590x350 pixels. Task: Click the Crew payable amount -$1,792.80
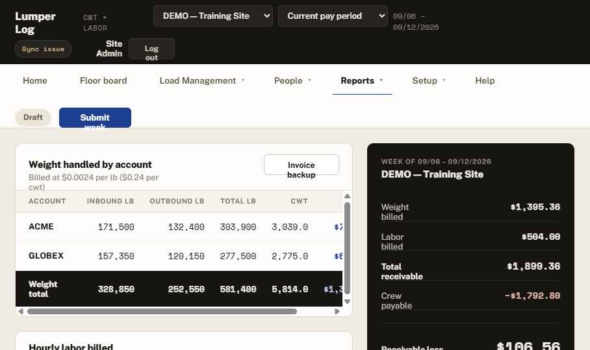coord(532,296)
